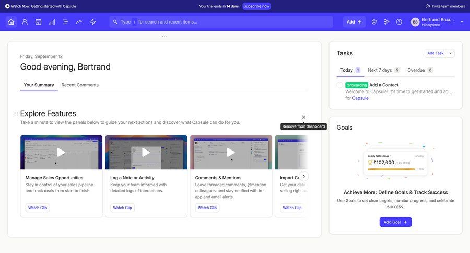Screen dimensions: 470x253
Task: Expand the Add Task dropdown arrow
Action: click(451, 53)
